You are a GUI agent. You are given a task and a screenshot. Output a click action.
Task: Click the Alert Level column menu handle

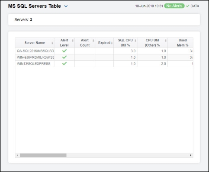coord(73,41)
